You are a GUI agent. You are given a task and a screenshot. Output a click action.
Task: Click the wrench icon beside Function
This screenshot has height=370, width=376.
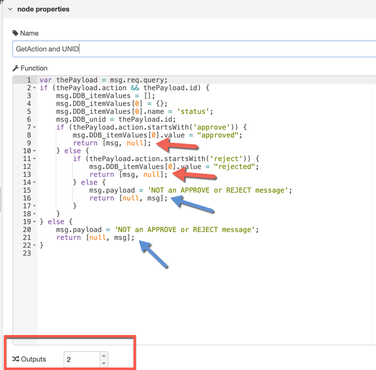click(x=16, y=68)
